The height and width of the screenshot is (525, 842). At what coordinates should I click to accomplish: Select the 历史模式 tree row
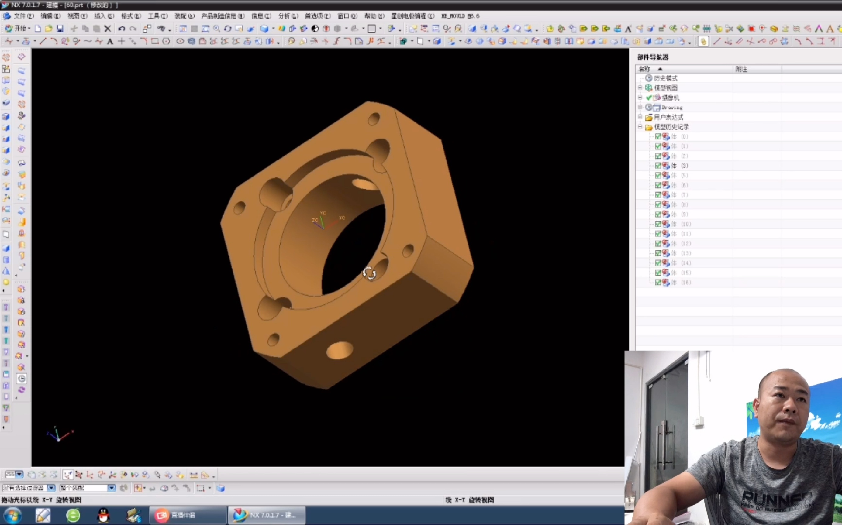(665, 78)
